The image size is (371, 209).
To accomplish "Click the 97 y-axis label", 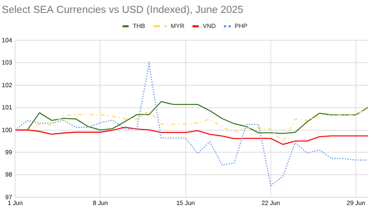I will pos(8,197).
